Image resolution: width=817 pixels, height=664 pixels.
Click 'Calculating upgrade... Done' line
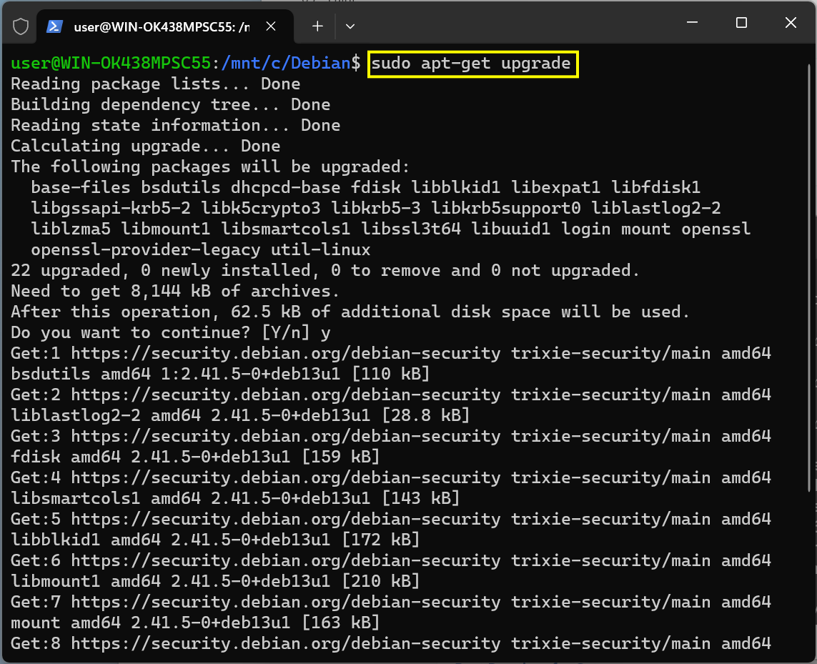coord(145,147)
